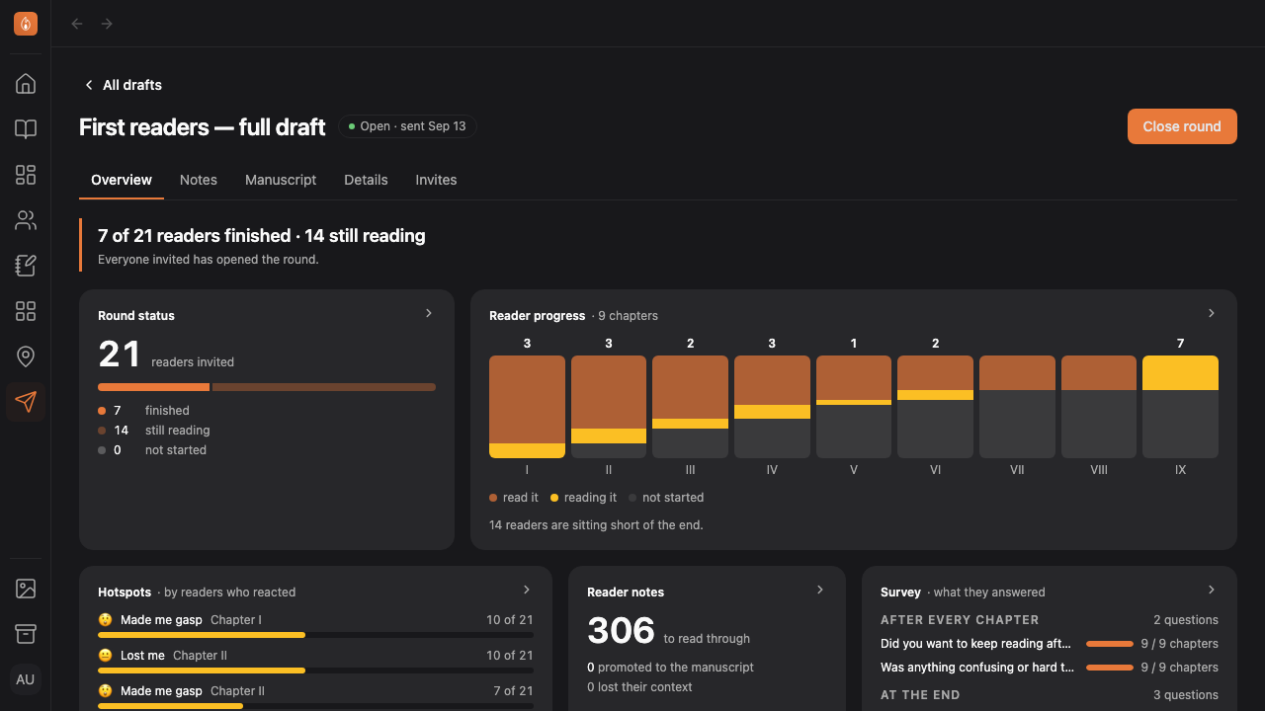Click the Close round button
Image resolution: width=1265 pixels, height=711 pixels.
click(x=1182, y=126)
